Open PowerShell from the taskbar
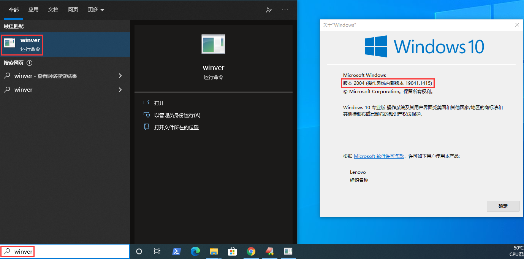The image size is (524, 259). 176,251
